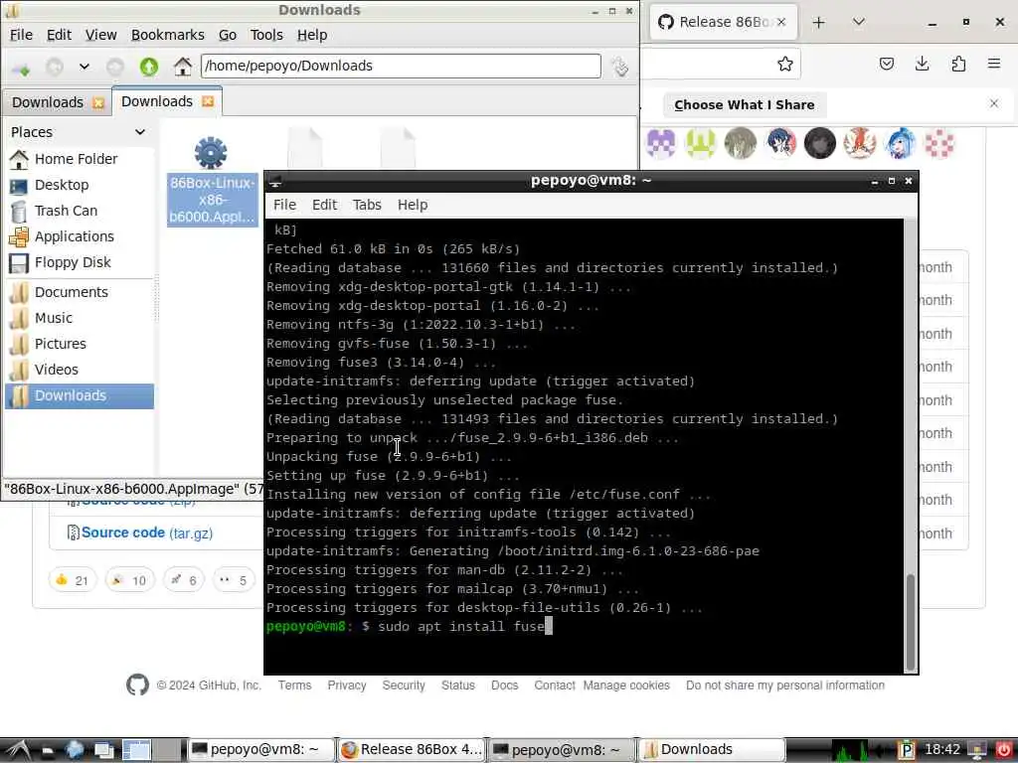Open file manager Bookmarks menu

click(167, 35)
